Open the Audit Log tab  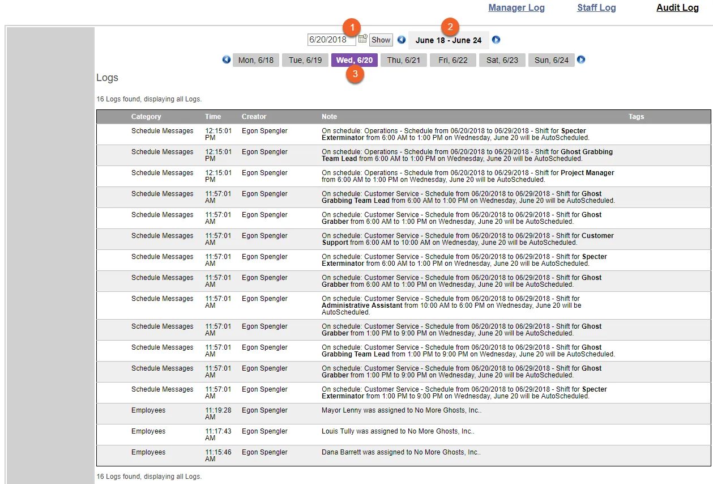coord(677,7)
